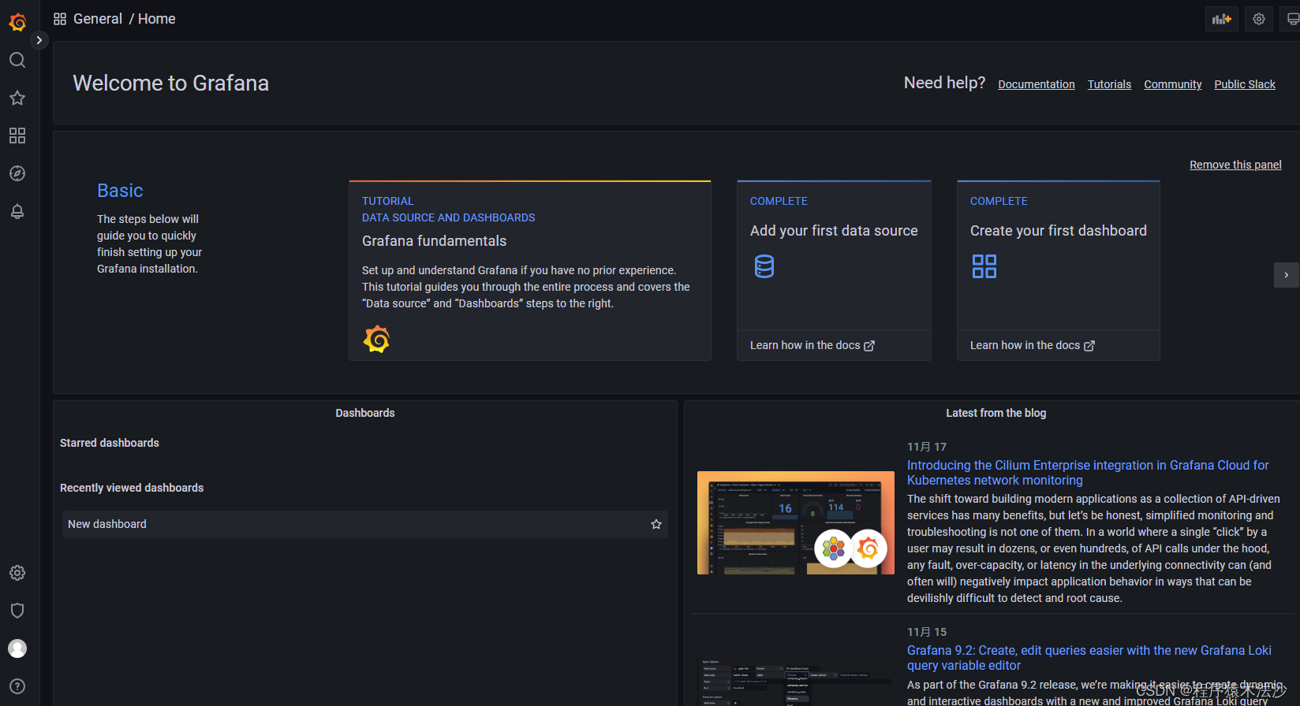Open the Dashboards icon in the sidebar
Screen dimensions: 1300x706
(17, 136)
